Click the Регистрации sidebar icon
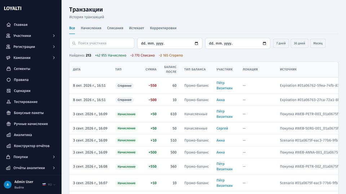This screenshot has width=346, height=194. click(x=8, y=47)
